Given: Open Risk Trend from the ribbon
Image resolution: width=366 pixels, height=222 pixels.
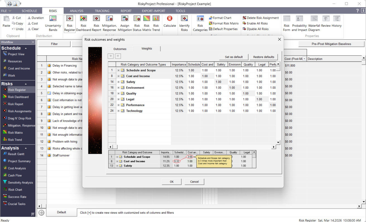Looking at the screenshot, I should click(156, 23).
